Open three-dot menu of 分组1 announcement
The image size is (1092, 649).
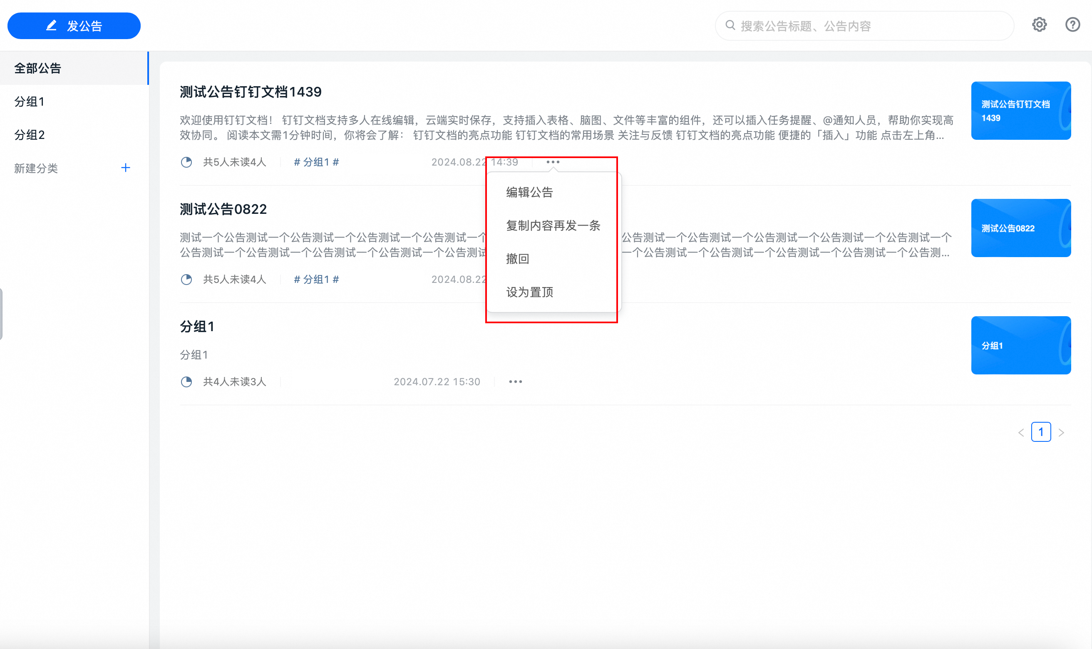(515, 382)
